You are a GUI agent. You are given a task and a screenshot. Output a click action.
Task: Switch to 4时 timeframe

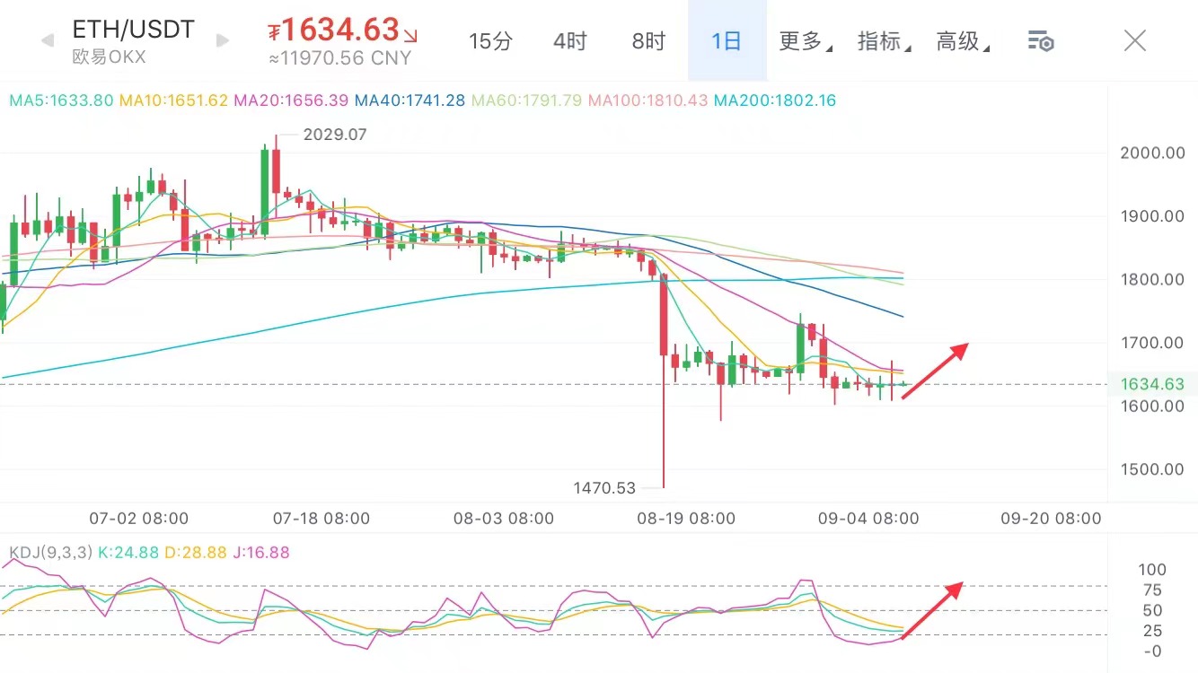click(x=569, y=41)
